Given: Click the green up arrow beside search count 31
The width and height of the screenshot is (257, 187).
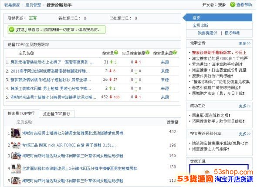Looking at the screenshot, I should pyautogui.click(x=112, y=62).
